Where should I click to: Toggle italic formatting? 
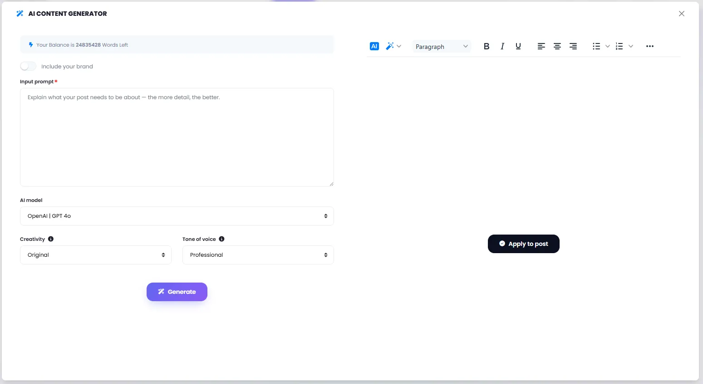(502, 46)
